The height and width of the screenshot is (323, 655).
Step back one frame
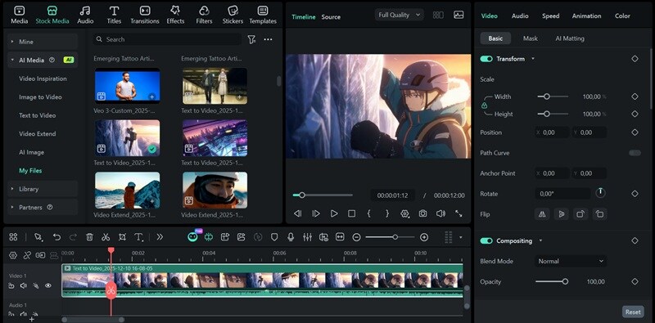coord(297,213)
